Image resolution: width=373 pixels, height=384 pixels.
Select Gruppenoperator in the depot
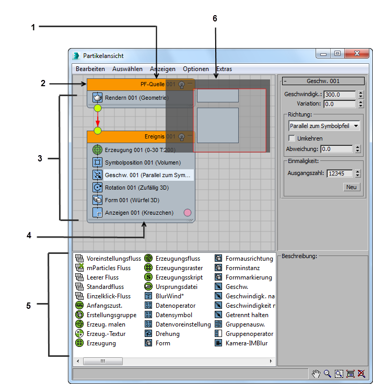pos(244,334)
